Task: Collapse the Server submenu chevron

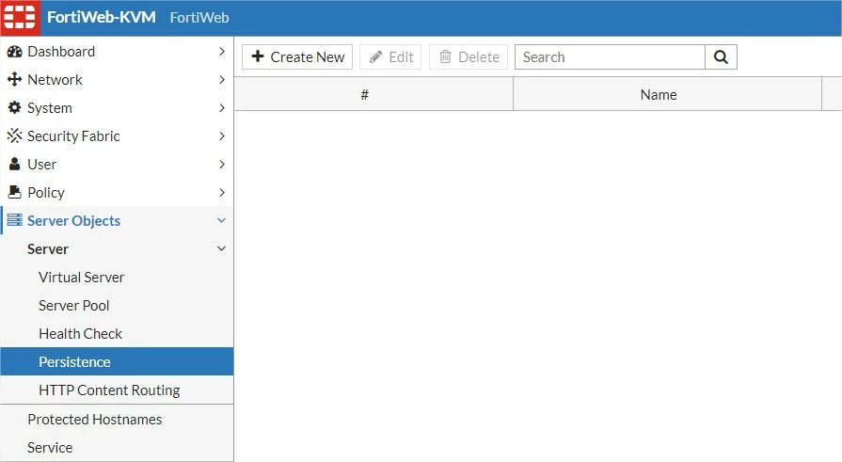Action: tap(221, 248)
